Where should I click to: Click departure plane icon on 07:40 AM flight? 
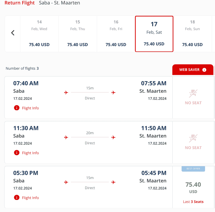[66, 92]
